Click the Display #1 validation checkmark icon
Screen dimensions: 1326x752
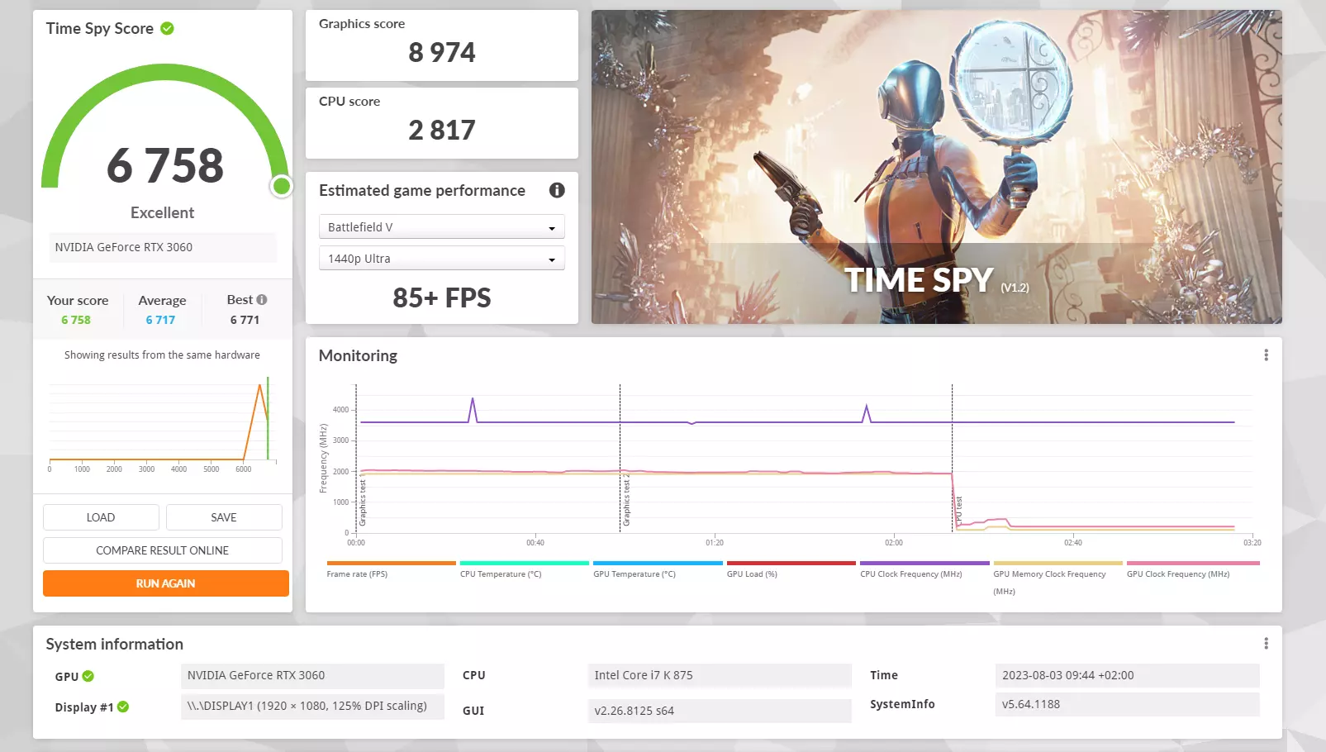point(123,707)
